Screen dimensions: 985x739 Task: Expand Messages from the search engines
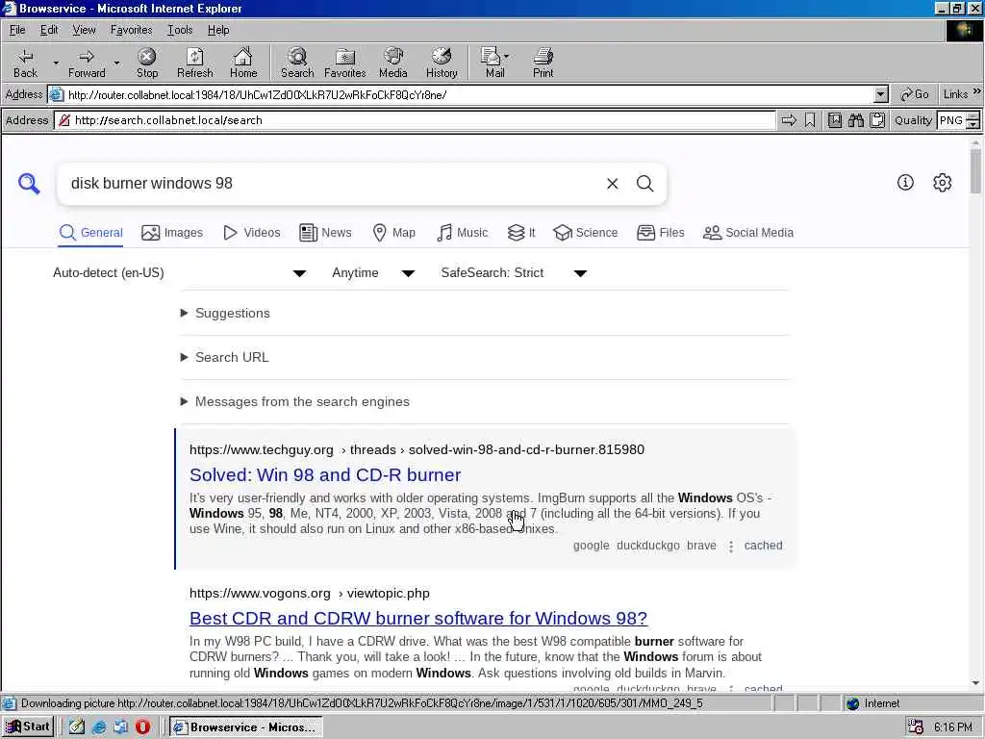click(294, 401)
